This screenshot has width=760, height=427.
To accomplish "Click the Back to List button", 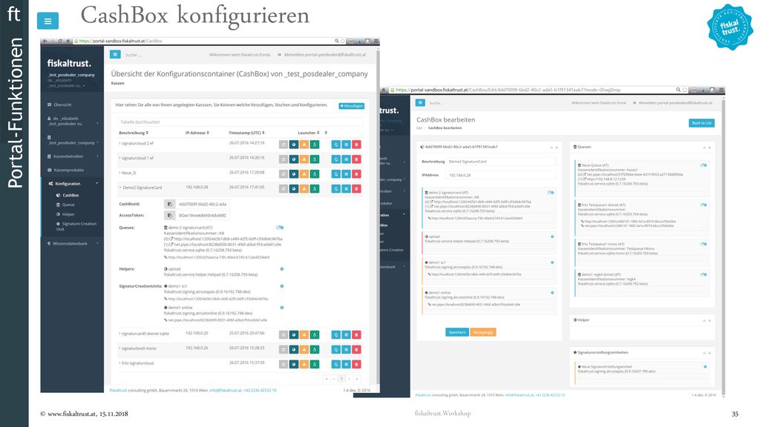I will [x=701, y=123].
